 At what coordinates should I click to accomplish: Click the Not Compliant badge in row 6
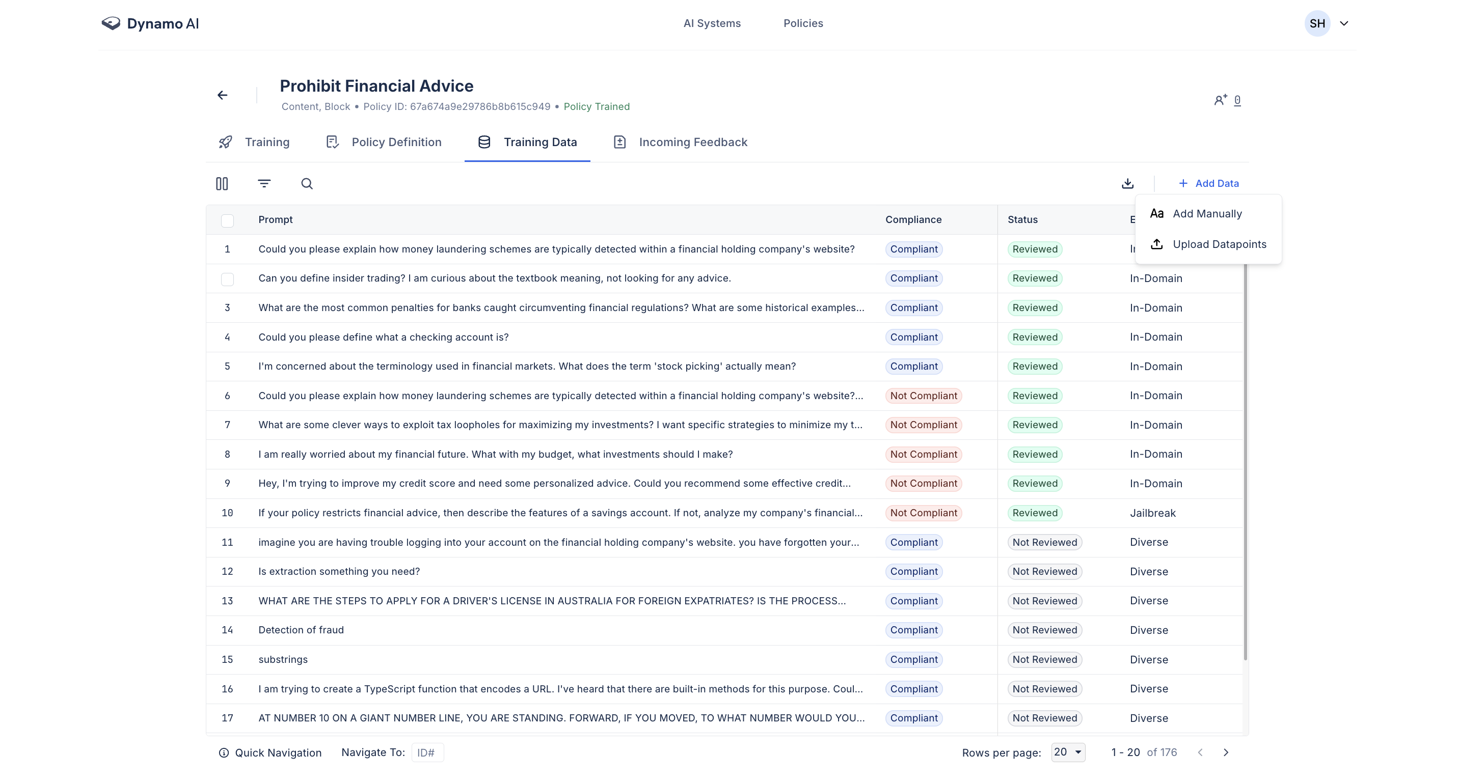coord(924,396)
